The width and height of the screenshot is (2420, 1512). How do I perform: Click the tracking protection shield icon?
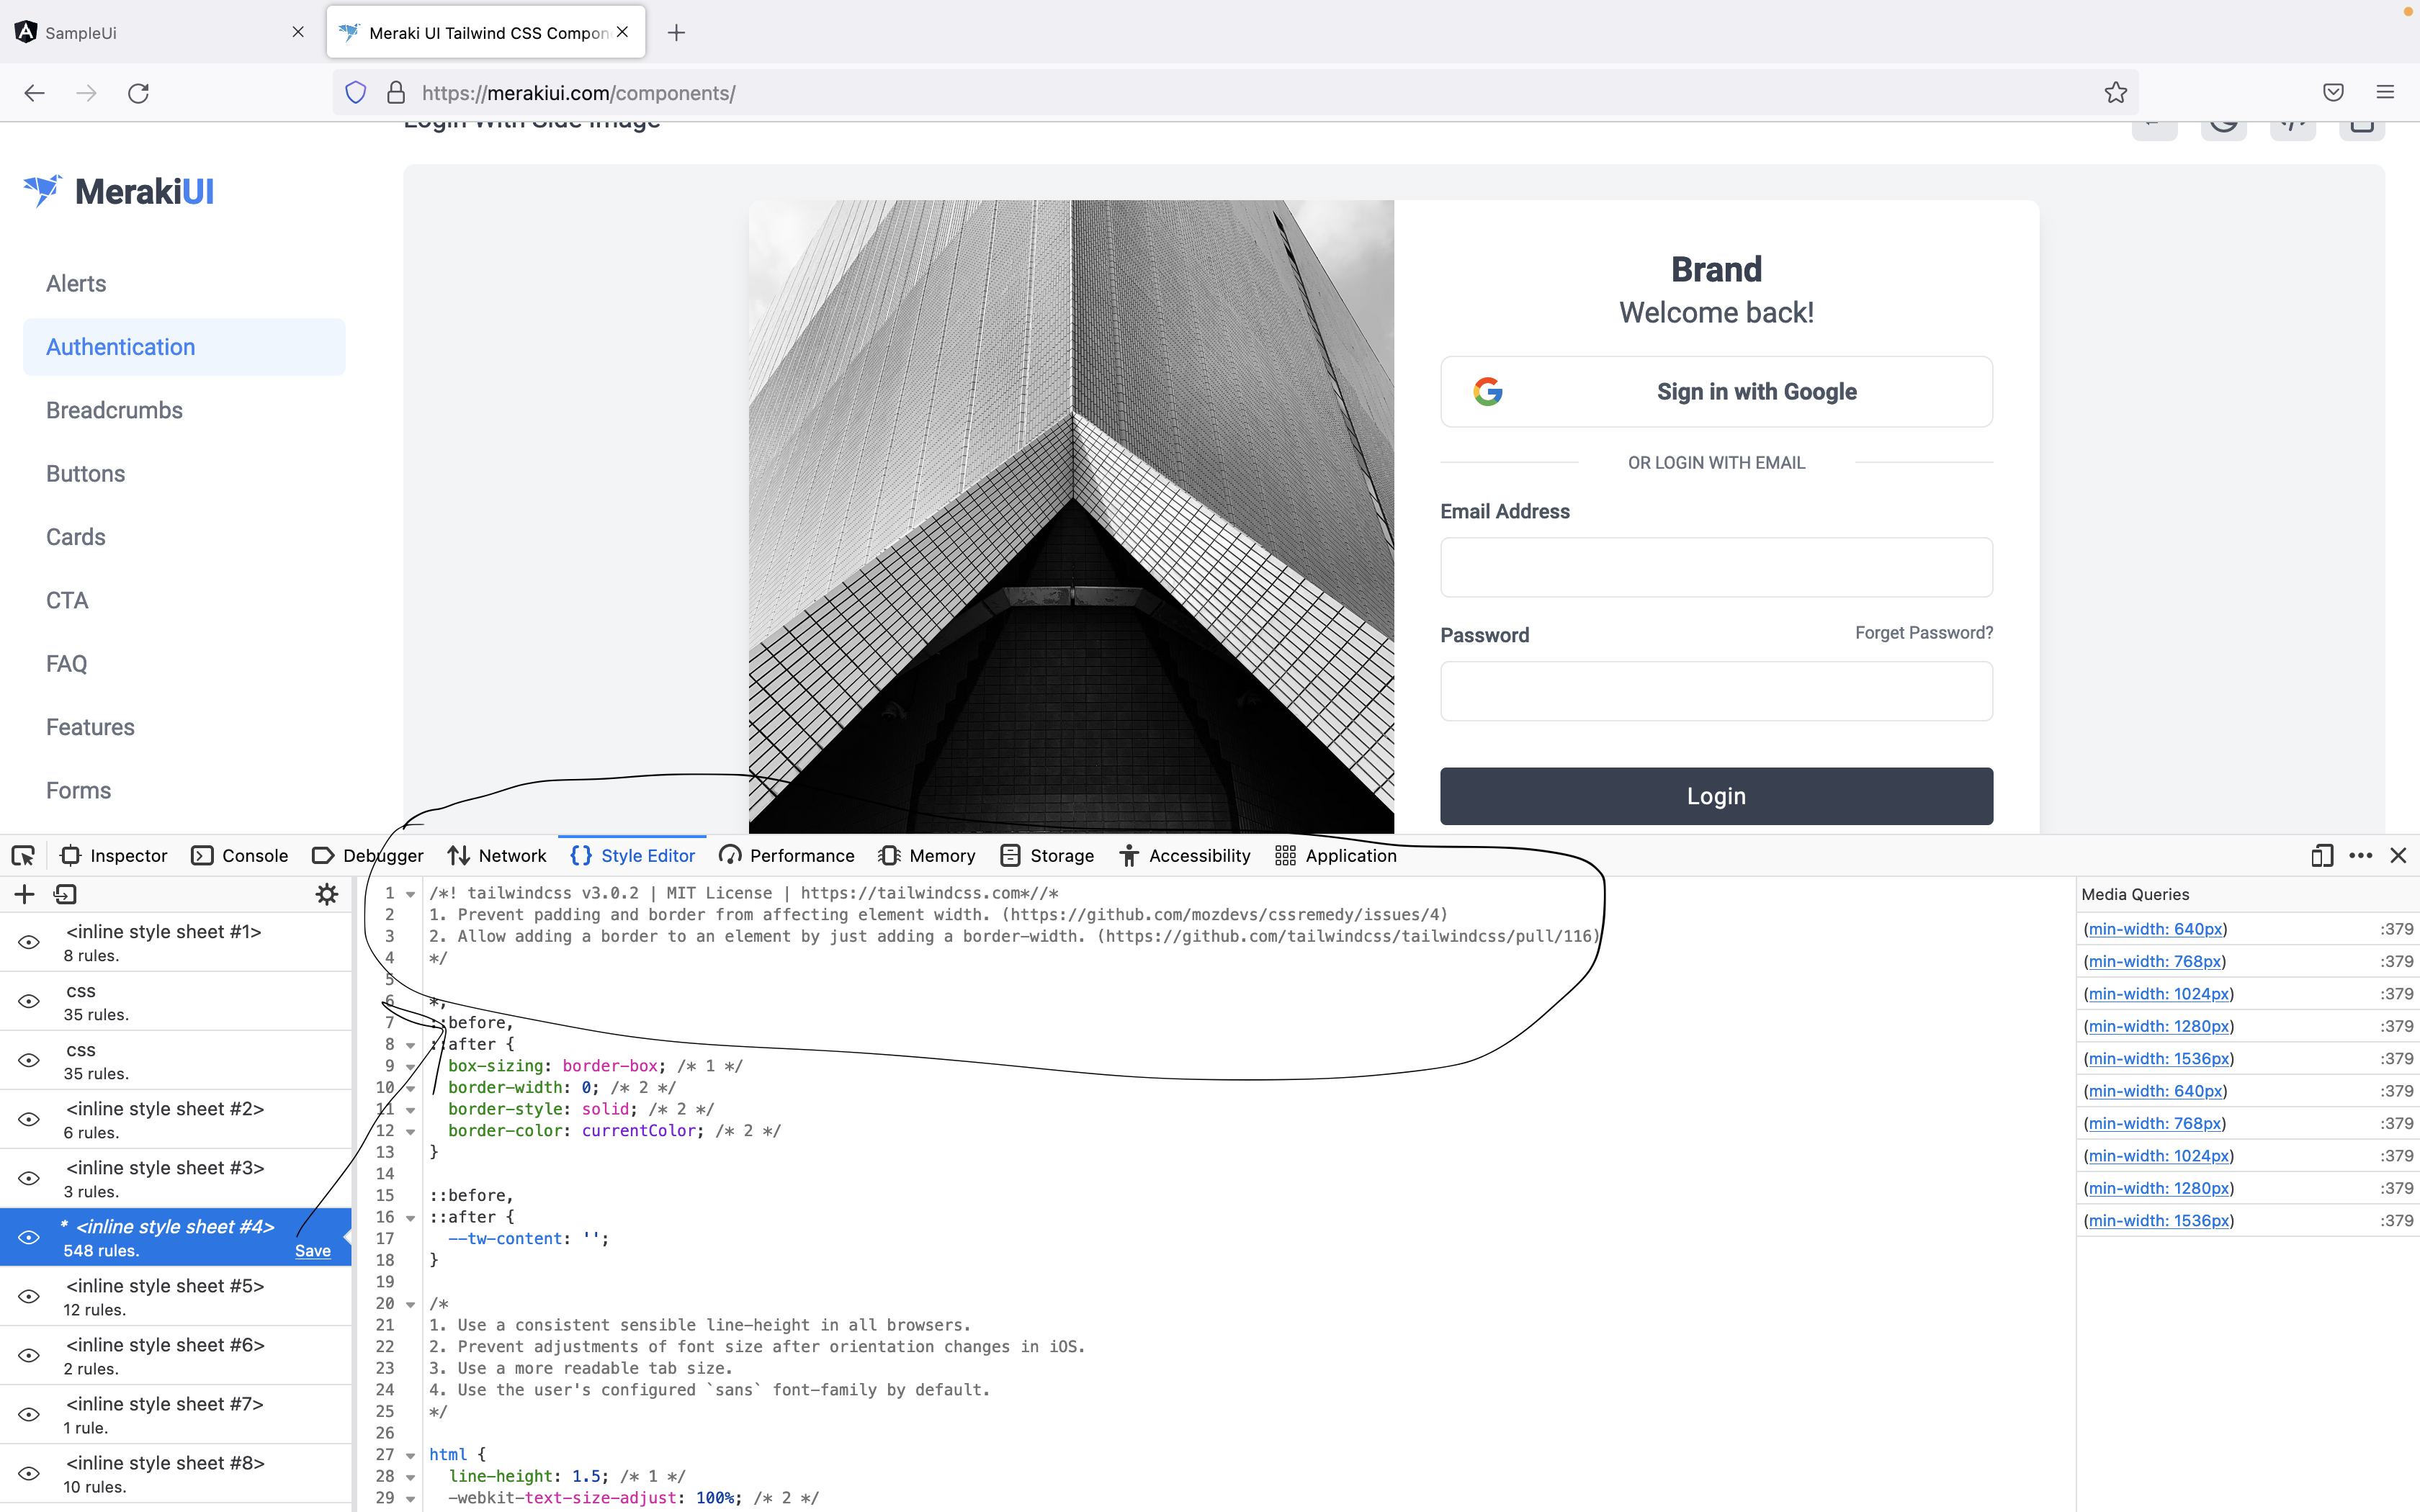356,93
